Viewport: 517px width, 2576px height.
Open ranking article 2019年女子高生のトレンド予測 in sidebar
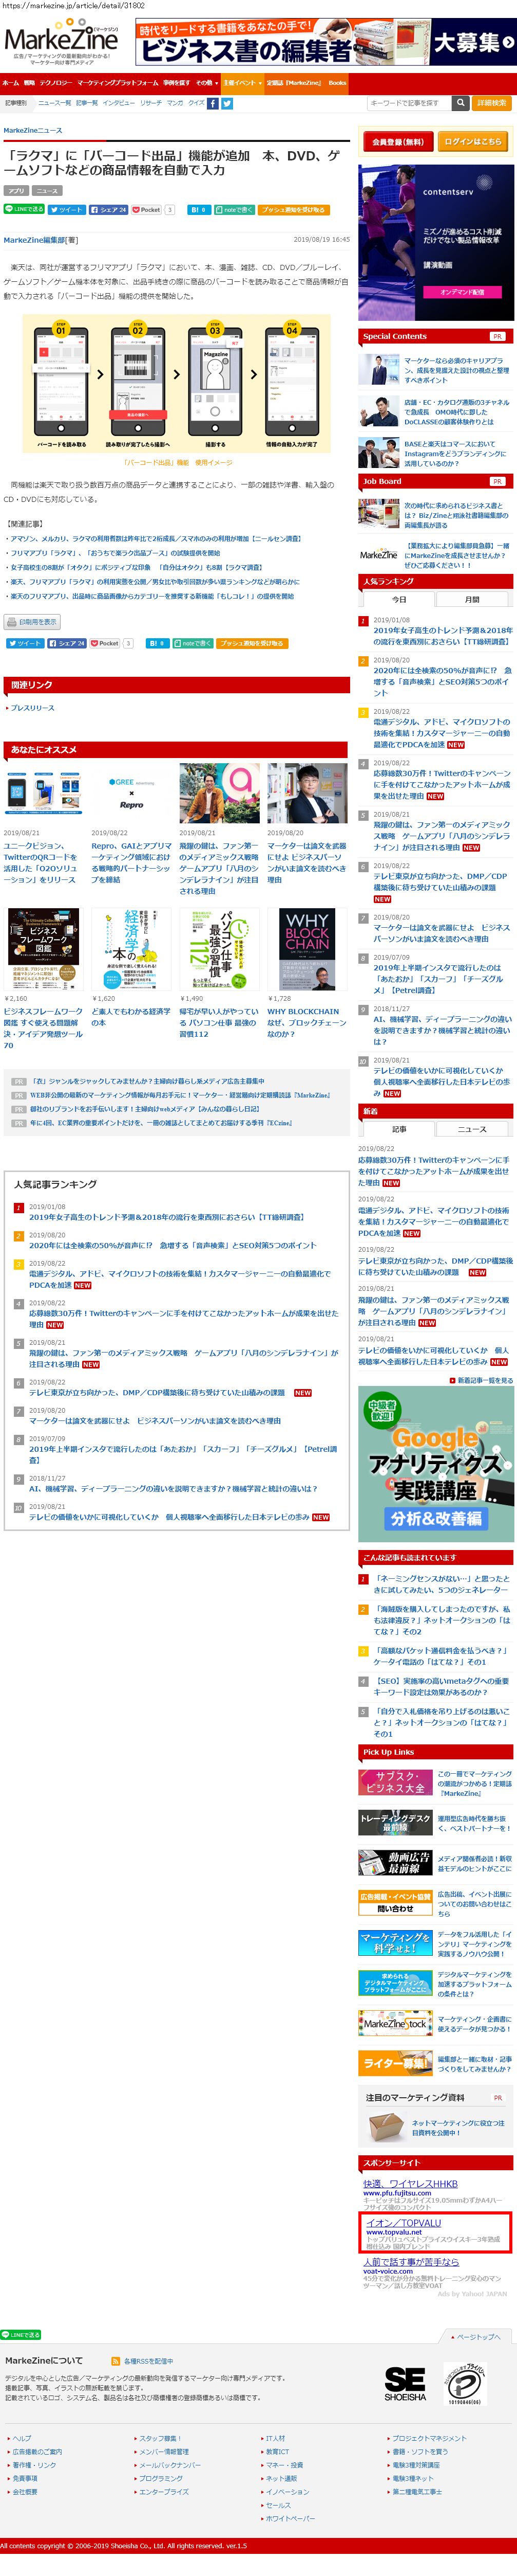(x=442, y=636)
